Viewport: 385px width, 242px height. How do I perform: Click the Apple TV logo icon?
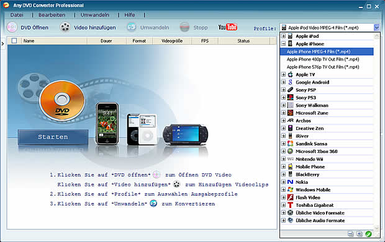290,75
